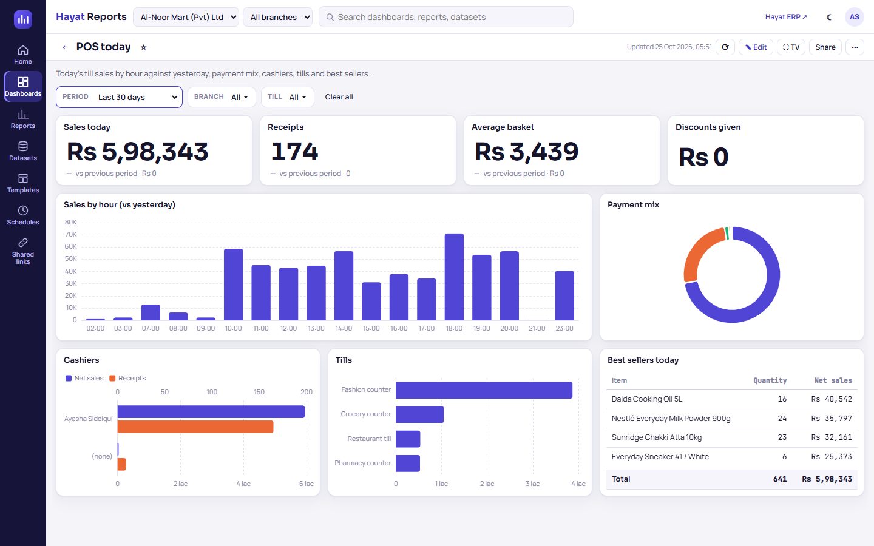The image size is (874, 546).
Task: Click the Hayat Reports logo icon
Action: 23,19
